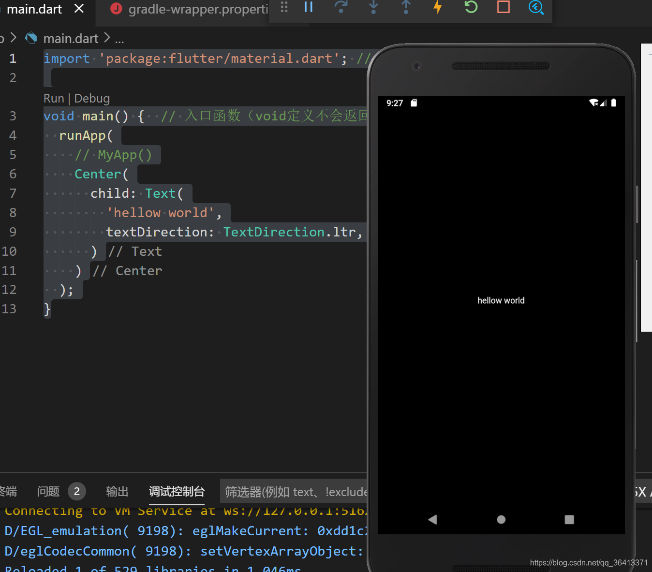Click the Run CodeLens above main()
The width and height of the screenshot is (652, 572).
pyautogui.click(x=54, y=99)
